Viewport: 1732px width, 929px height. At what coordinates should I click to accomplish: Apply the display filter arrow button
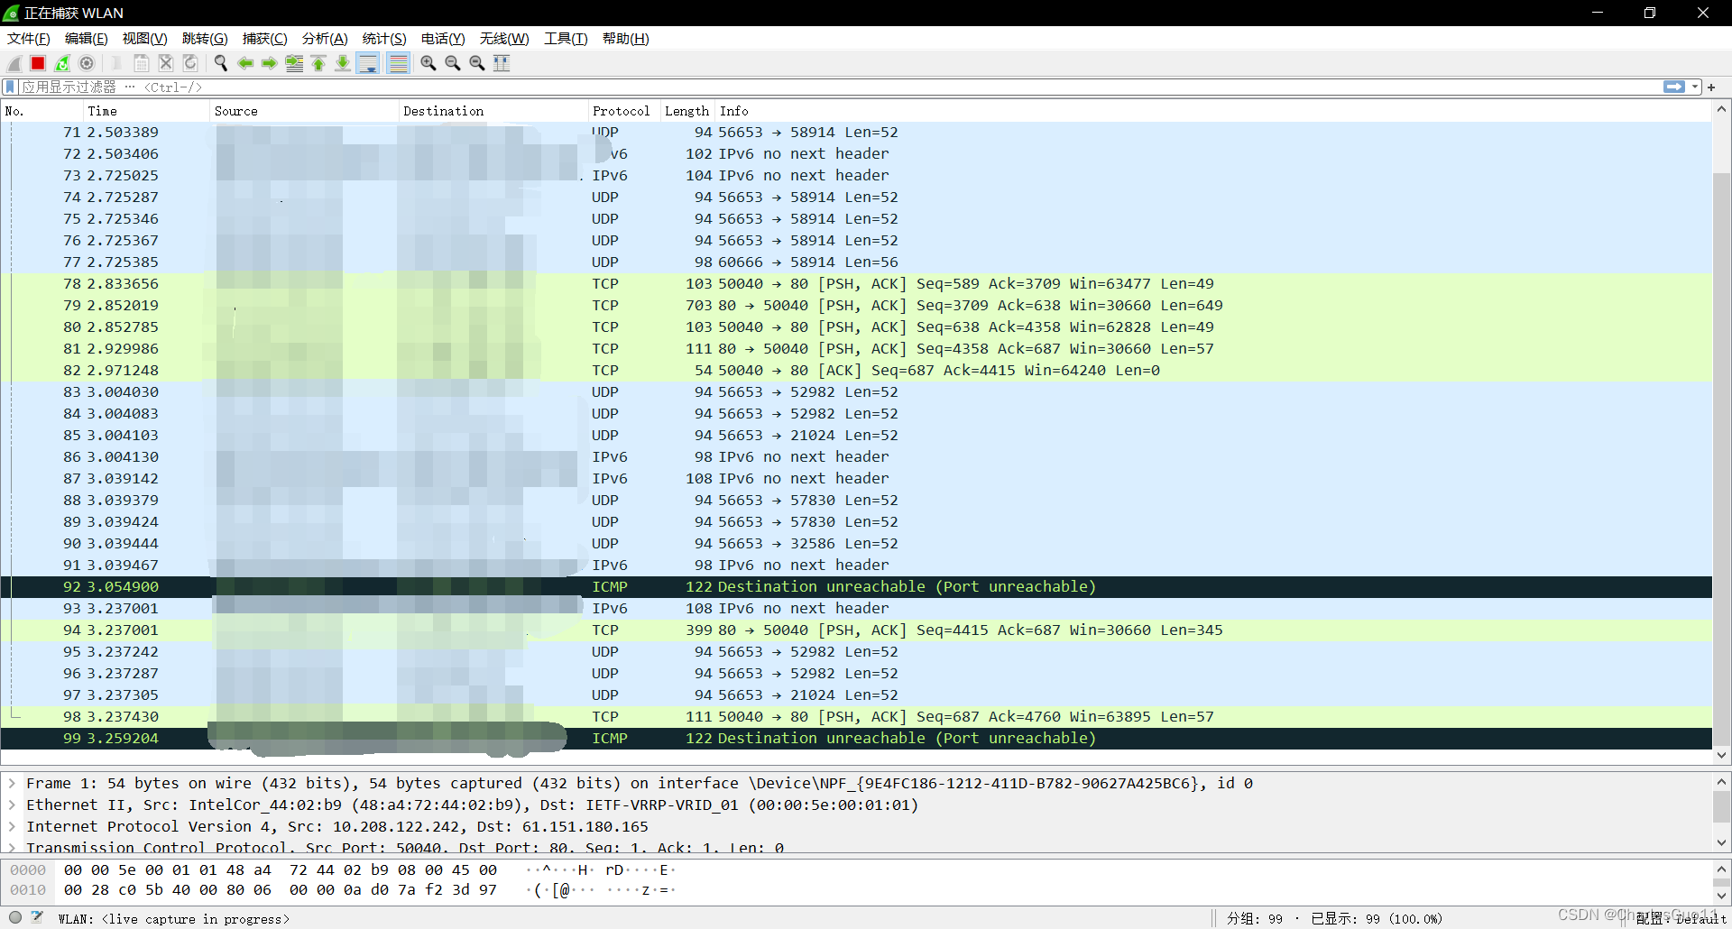click(1674, 87)
